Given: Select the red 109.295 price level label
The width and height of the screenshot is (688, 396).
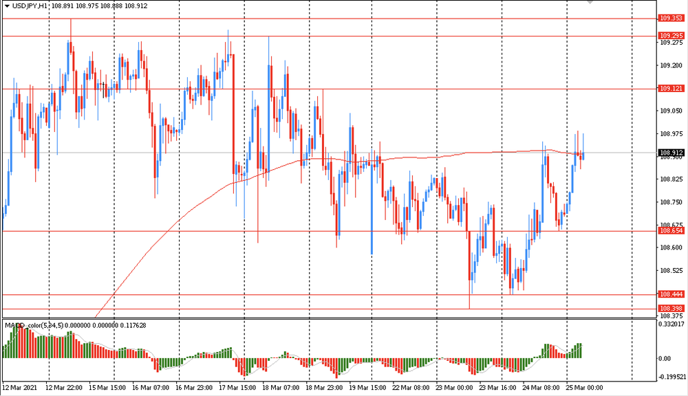Looking at the screenshot, I should (x=671, y=36).
